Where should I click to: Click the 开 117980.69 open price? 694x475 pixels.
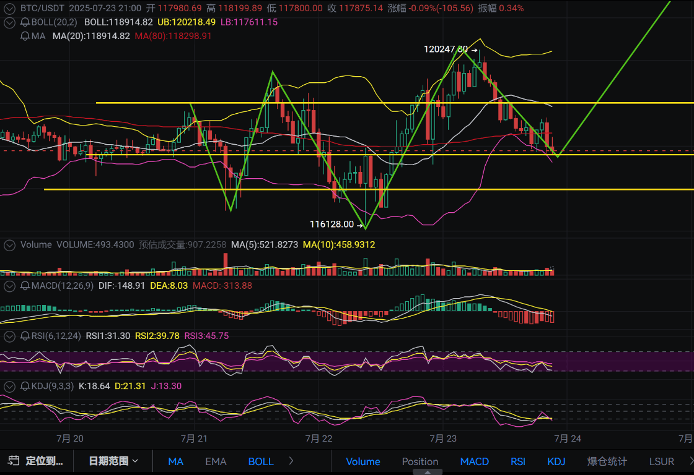173,9
